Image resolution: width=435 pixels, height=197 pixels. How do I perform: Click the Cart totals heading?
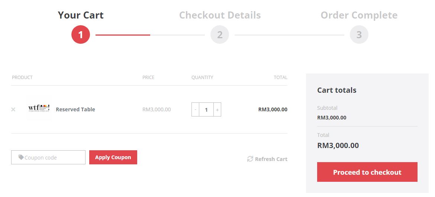[x=336, y=90]
